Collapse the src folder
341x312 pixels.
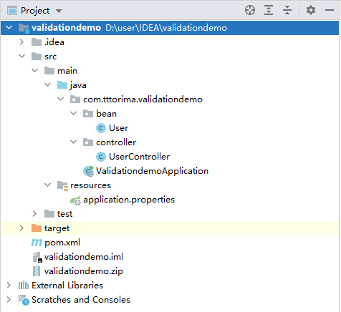pos(22,57)
